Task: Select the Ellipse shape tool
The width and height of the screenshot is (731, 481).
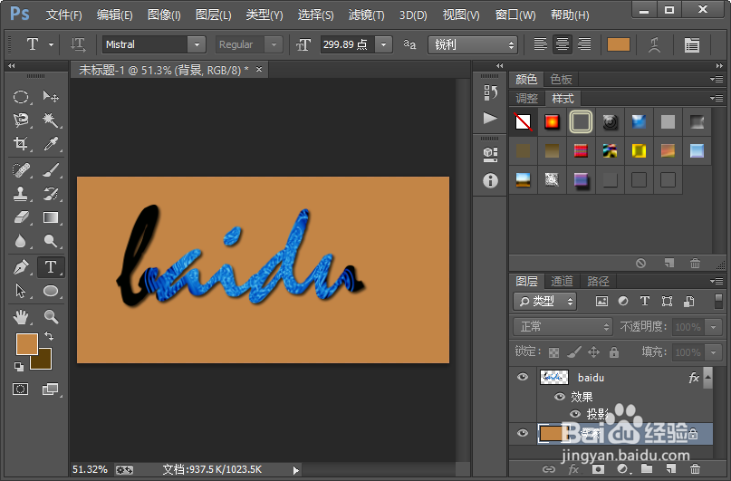Action: coord(51,291)
